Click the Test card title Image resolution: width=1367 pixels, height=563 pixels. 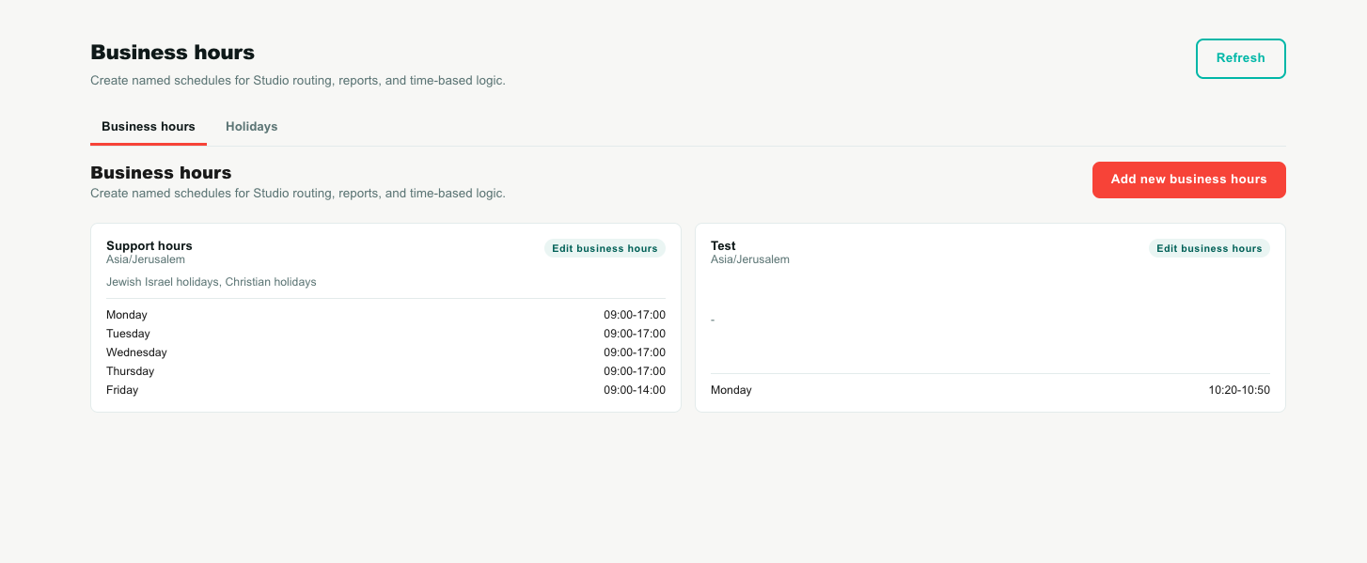click(x=723, y=246)
